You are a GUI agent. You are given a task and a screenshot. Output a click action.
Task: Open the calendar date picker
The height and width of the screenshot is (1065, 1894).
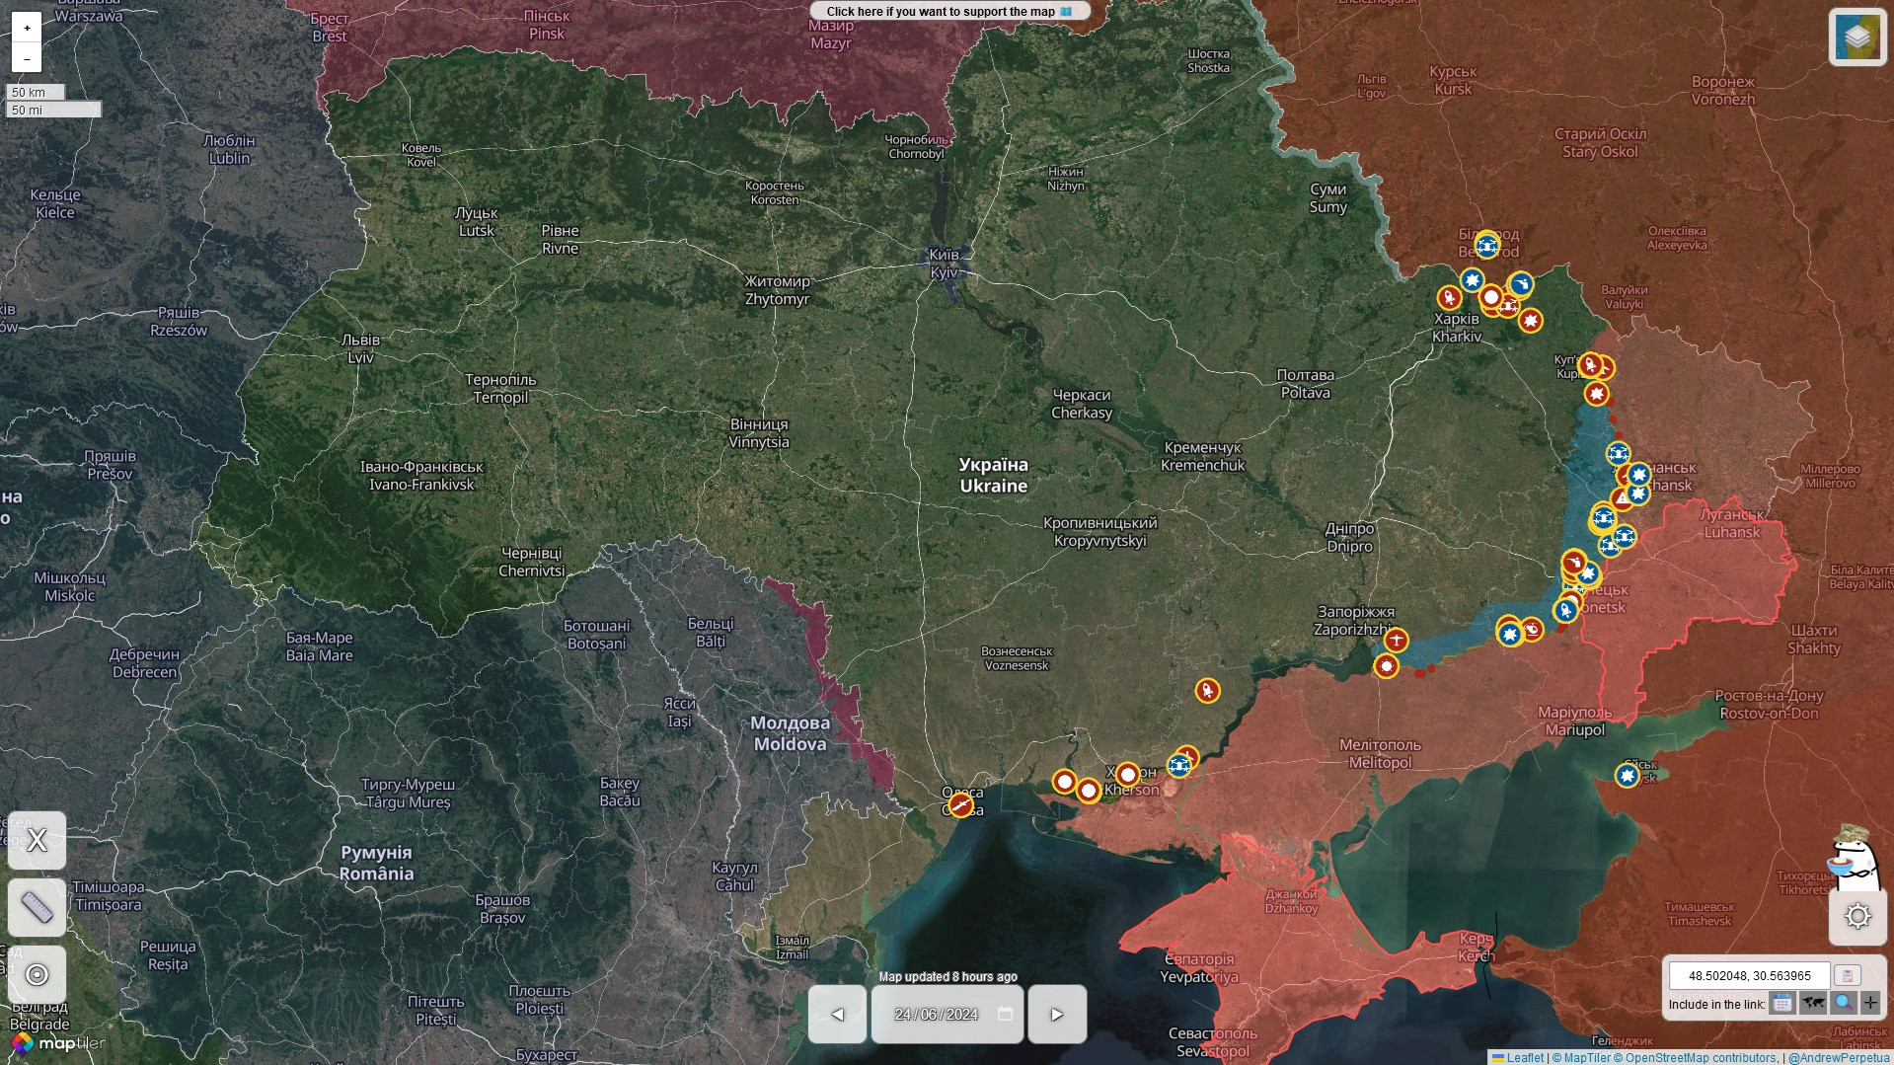[x=1005, y=1014]
